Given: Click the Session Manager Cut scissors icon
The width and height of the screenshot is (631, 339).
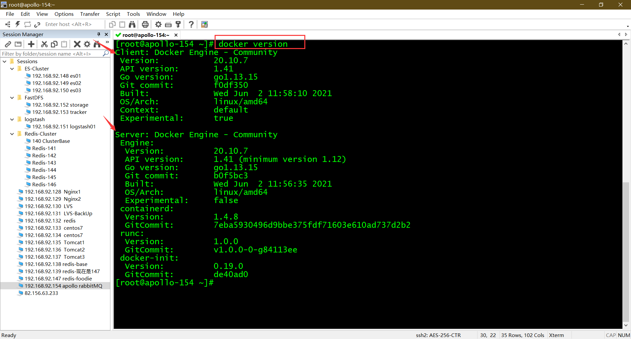Looking at the screenshot, I should point(44,44).
